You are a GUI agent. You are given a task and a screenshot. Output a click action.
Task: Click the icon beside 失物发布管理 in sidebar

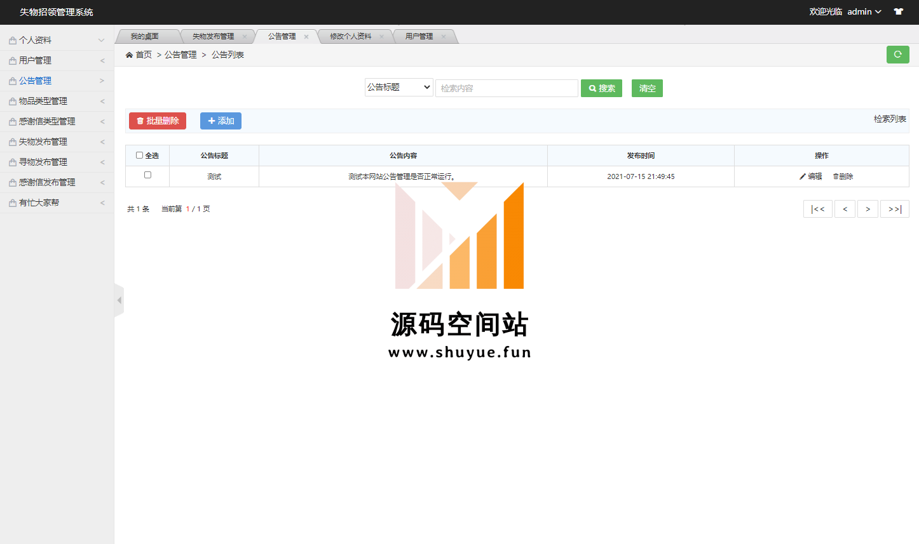[13, 142]
